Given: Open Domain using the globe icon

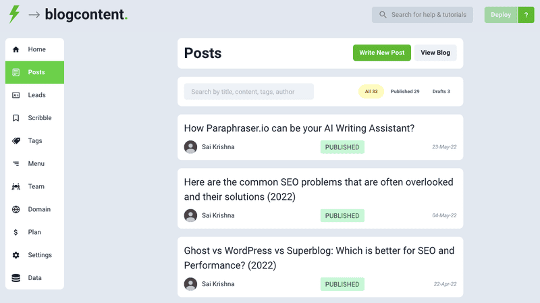Looking at the screenshot, I should coord(16,210).
